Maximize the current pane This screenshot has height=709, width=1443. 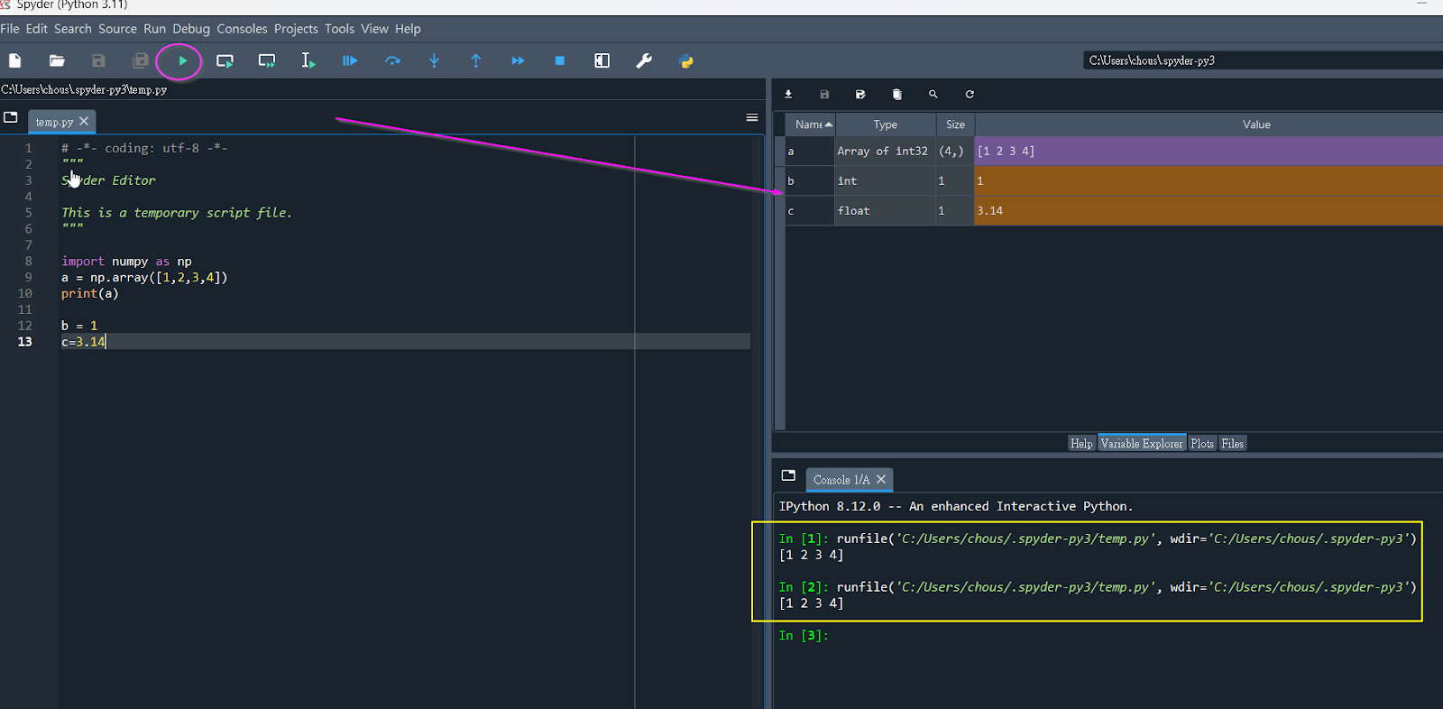602,61
